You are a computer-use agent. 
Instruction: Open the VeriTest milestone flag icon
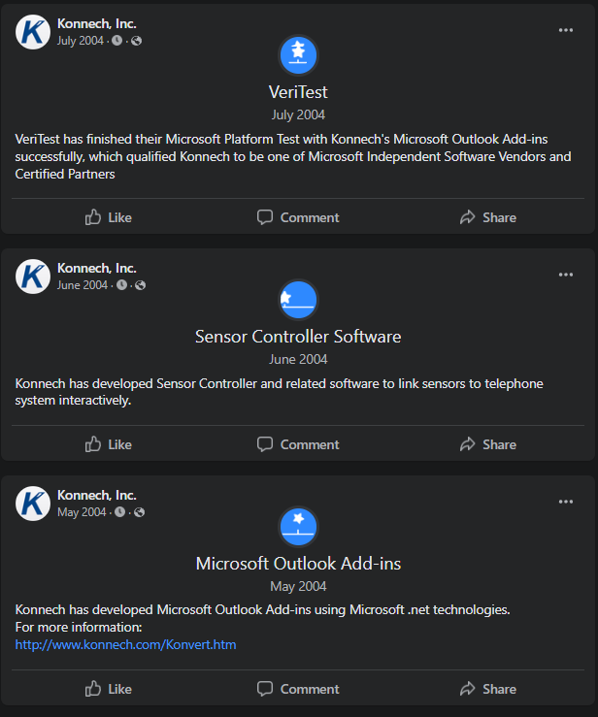pos(298,55)
